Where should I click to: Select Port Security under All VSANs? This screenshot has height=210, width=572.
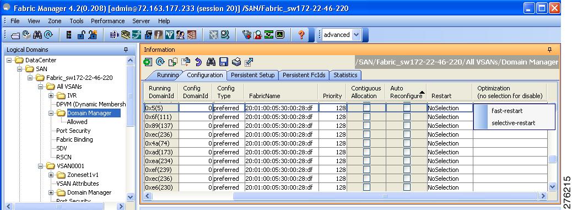73,131
